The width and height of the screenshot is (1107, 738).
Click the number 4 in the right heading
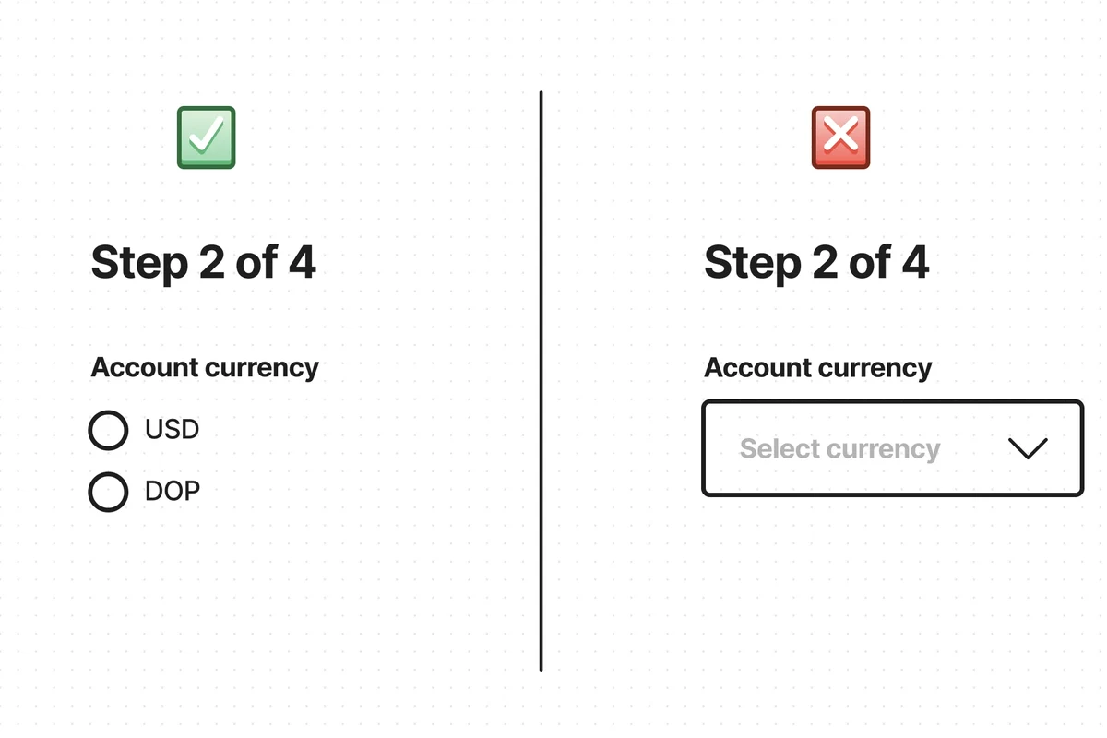[x=915, y=263]
